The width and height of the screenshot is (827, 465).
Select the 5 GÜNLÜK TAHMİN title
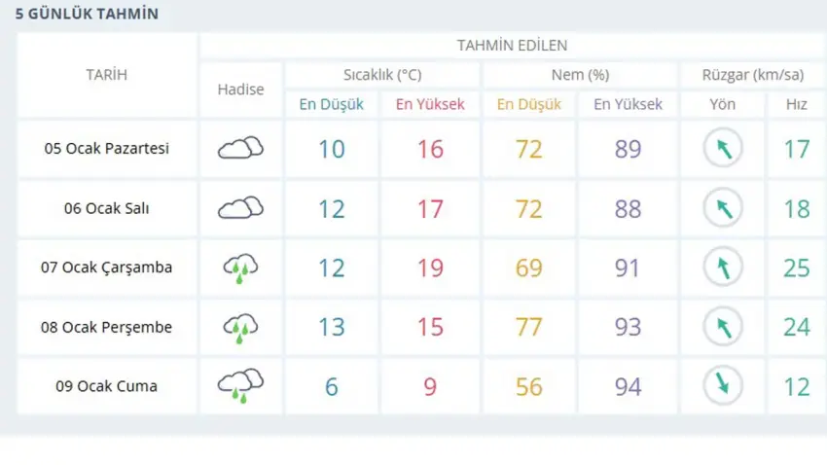tap(87, 15)
